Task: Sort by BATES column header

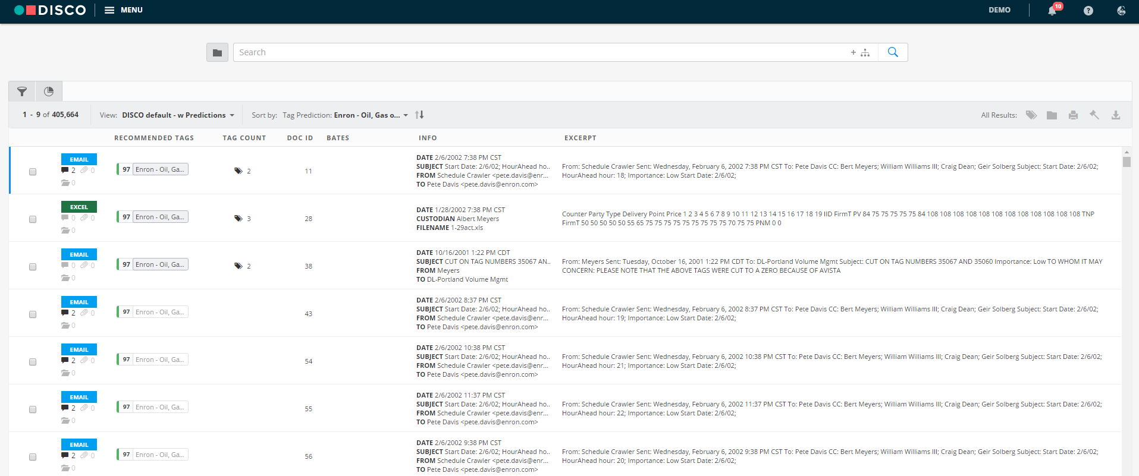Action: 338,138
